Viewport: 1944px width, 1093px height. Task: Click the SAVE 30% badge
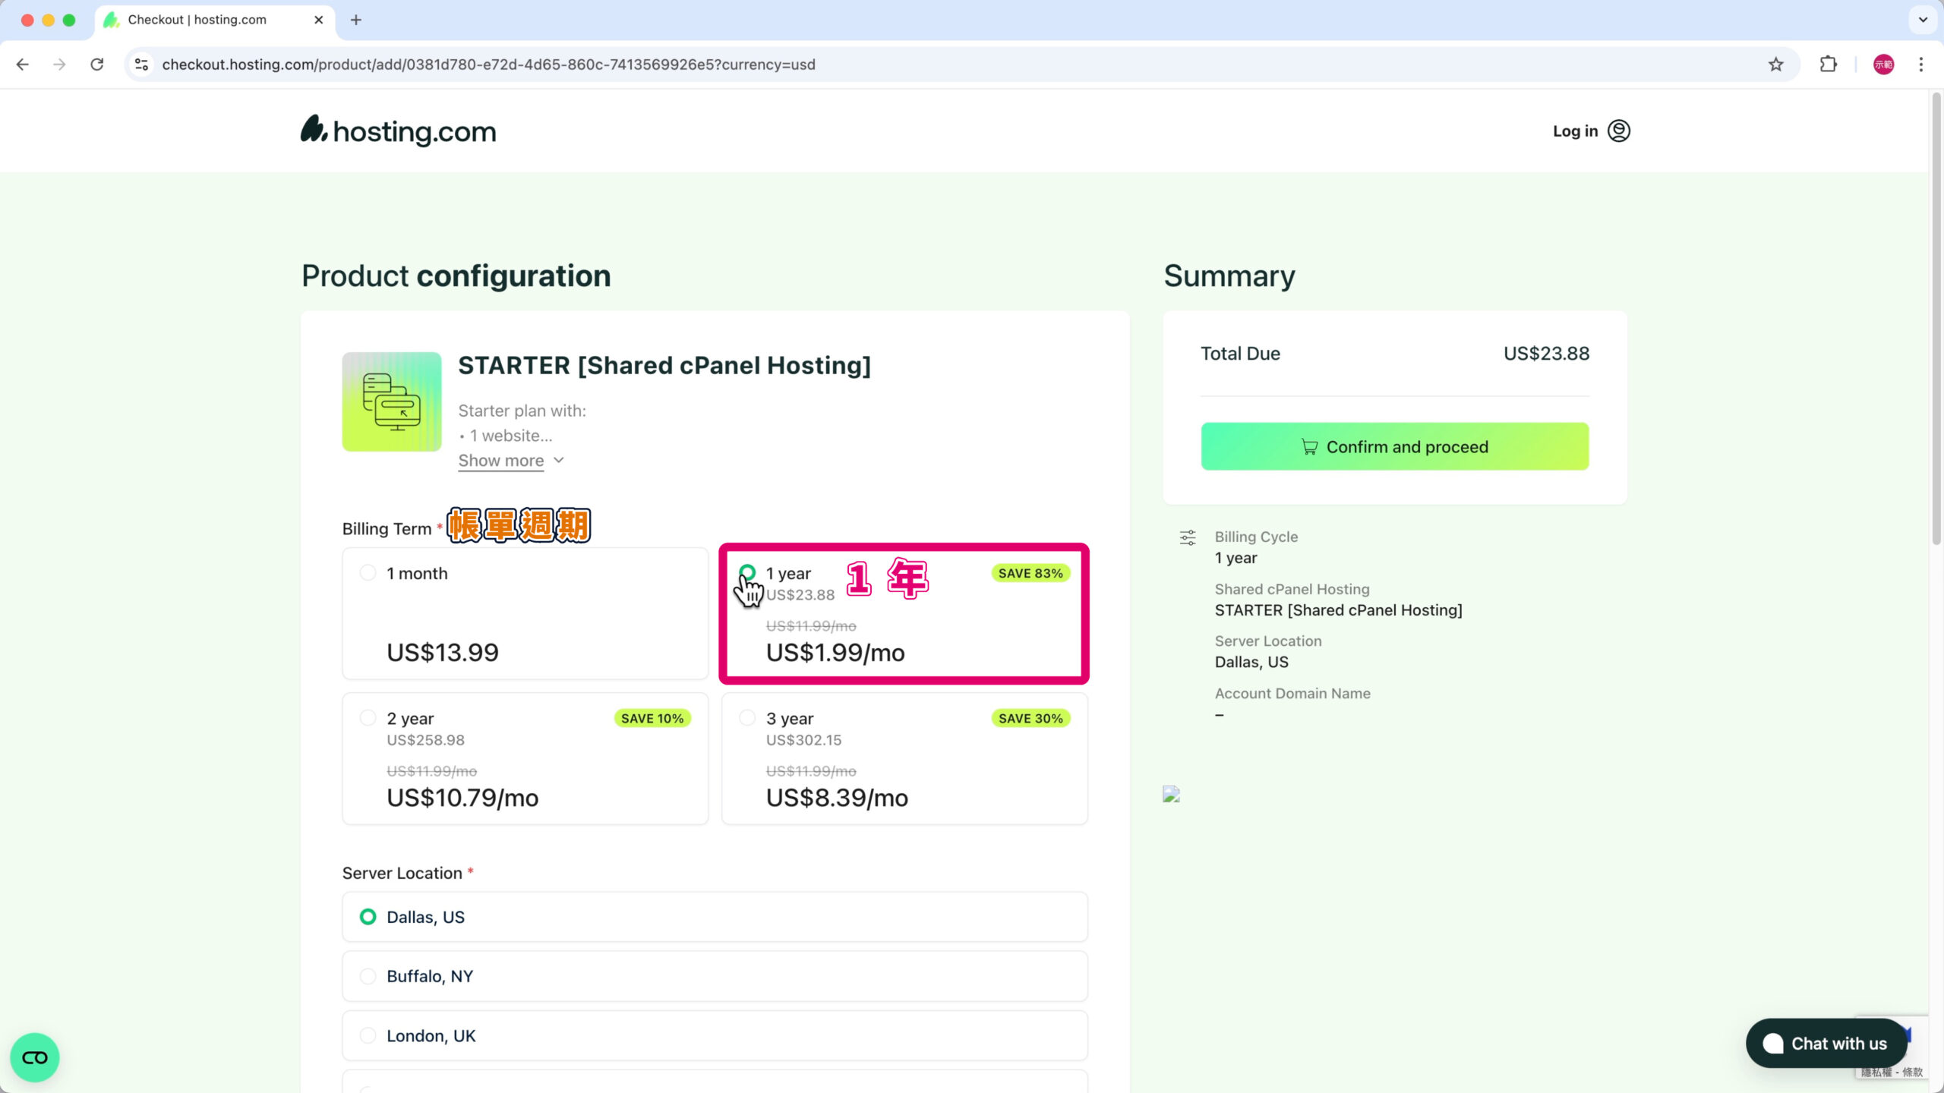(x=1030, y=718)
